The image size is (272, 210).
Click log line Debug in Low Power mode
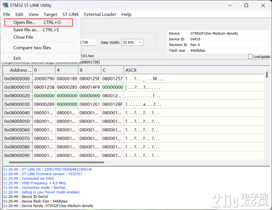pyautogui.click(x=42, y=192)
